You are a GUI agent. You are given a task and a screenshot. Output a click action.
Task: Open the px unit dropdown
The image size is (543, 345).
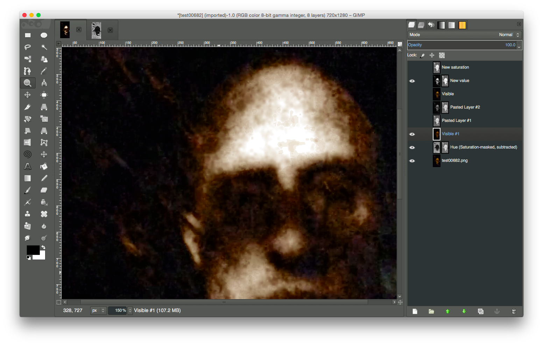point(98,311)
